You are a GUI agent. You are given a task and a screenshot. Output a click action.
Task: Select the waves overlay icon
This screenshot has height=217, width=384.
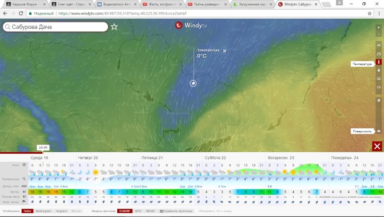click(379, 79)
